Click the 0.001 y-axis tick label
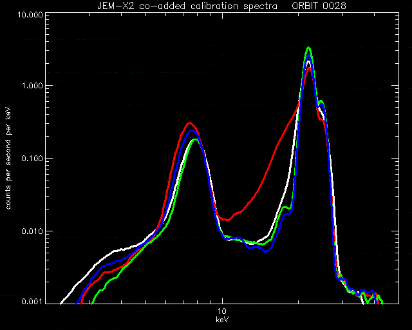Image resolution: width=412 pixels, height=330 pixels. 32,302
